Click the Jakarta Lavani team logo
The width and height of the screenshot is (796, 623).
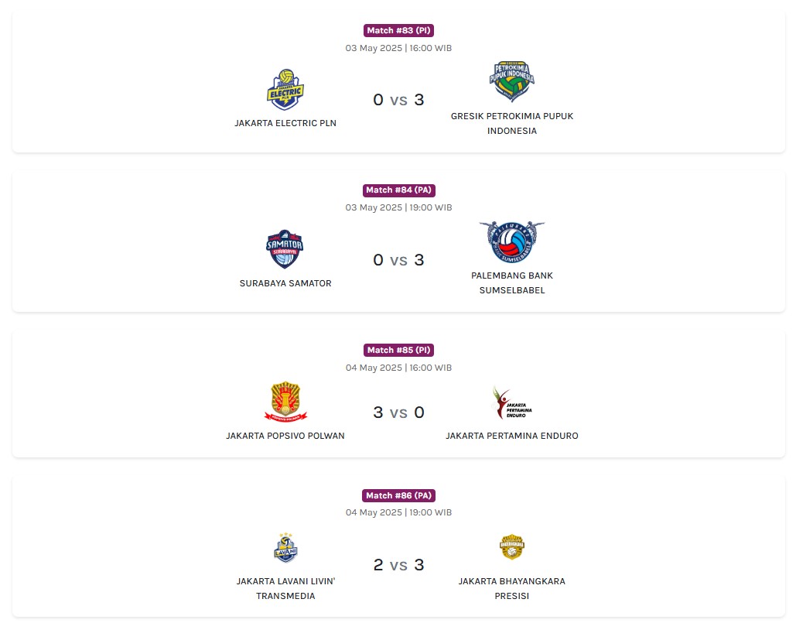point(285,547)
